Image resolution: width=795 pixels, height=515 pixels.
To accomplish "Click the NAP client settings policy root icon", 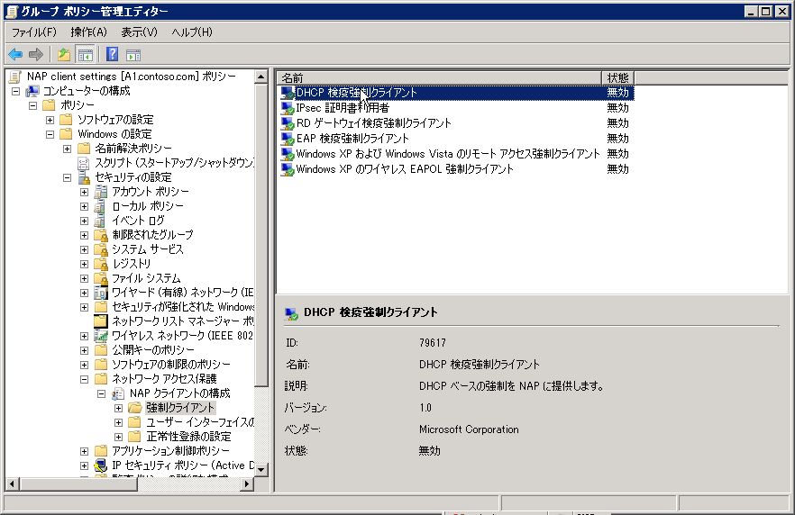I will tap(15, 77).
